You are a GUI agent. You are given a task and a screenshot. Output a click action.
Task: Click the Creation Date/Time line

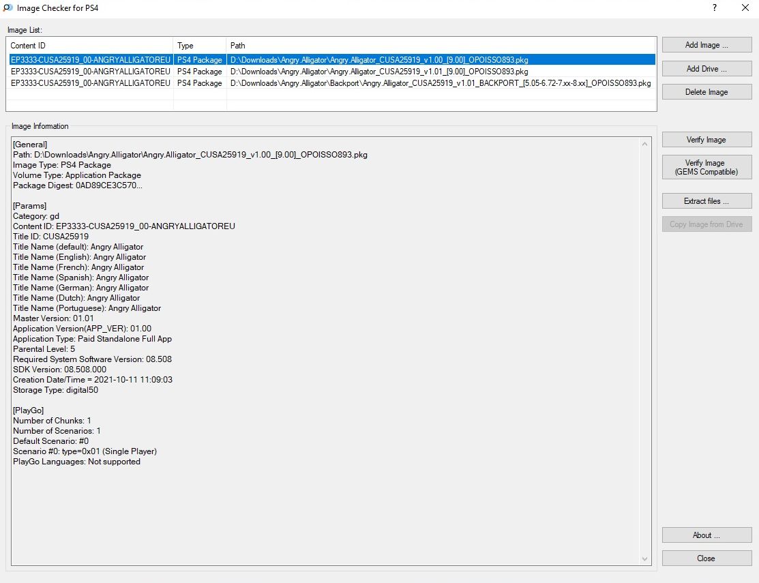[x=93, y=380]
